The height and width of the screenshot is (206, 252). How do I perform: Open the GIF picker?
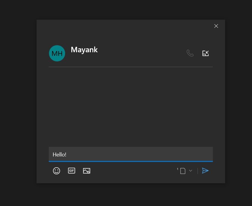pos(71,171)
